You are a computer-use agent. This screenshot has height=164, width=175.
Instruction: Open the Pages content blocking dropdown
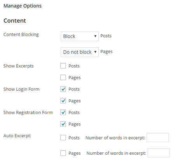point(80,52)
